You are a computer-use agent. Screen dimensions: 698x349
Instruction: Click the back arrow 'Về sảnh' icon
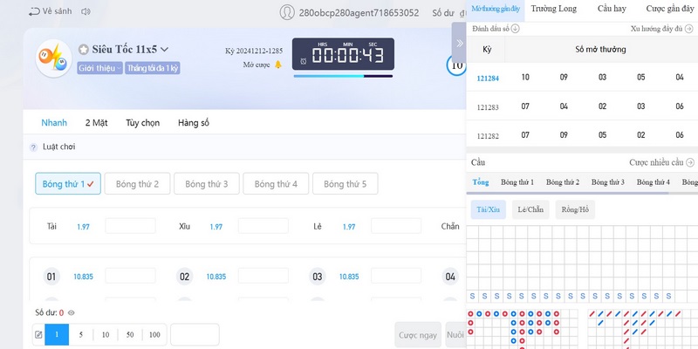point(33,12)
